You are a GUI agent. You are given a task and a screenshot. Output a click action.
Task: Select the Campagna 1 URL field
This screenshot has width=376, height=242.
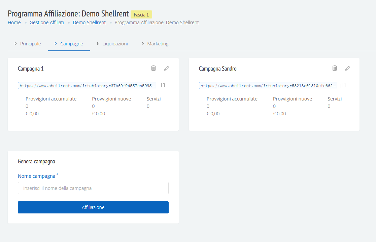click(87, 85)
